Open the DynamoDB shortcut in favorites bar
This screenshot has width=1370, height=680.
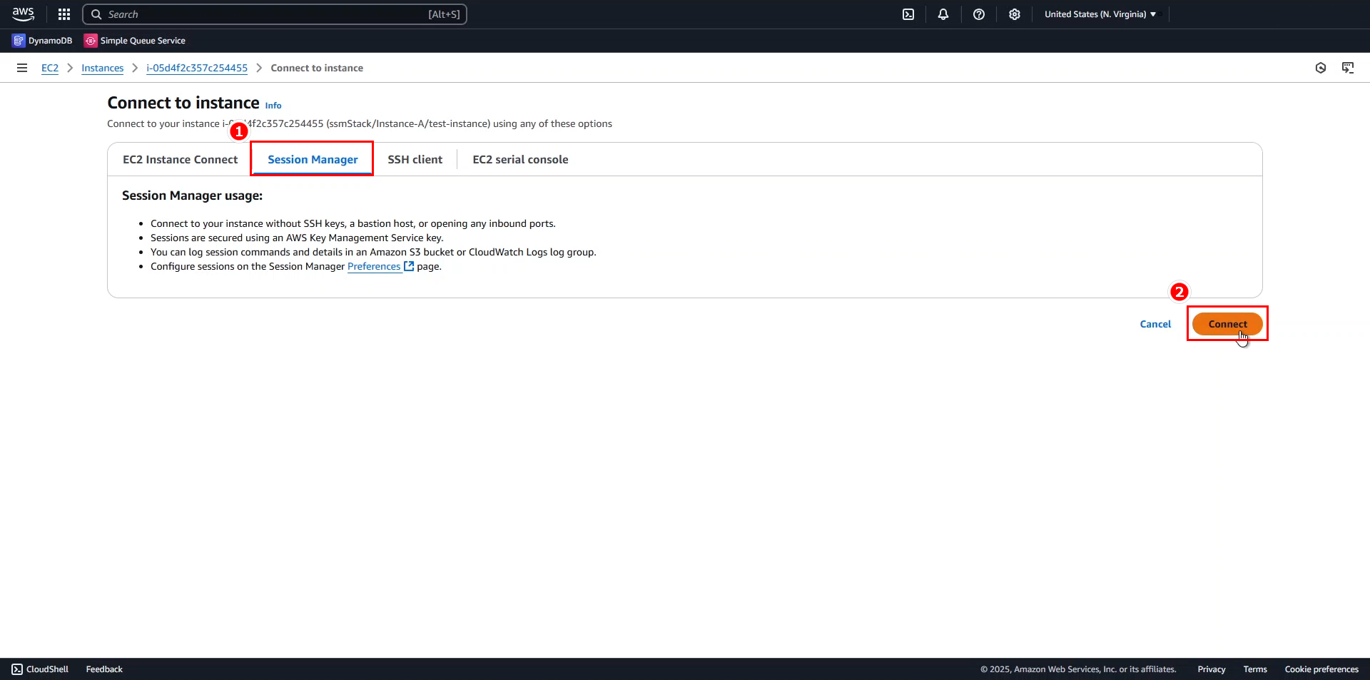point(42,41)
